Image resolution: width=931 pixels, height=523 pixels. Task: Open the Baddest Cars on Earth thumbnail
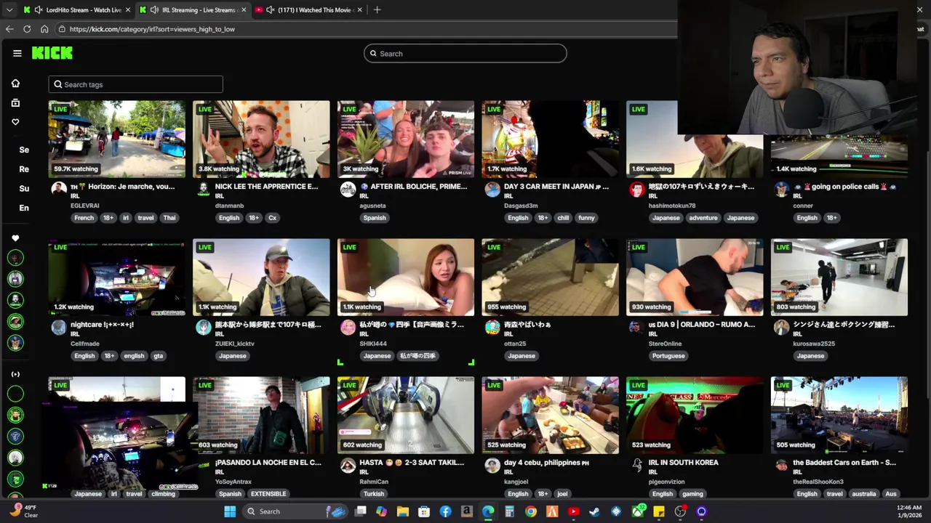coord(839,415)
